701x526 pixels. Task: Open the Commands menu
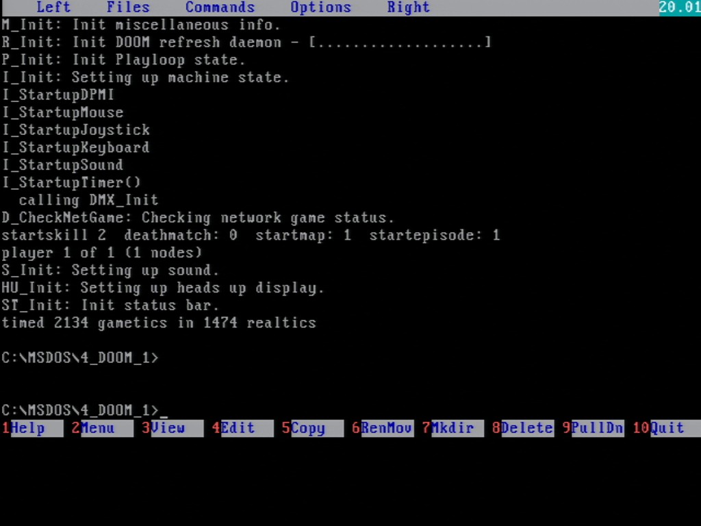[220, 7]
